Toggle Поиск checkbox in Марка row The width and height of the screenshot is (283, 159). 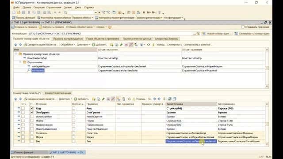point(32,137)
